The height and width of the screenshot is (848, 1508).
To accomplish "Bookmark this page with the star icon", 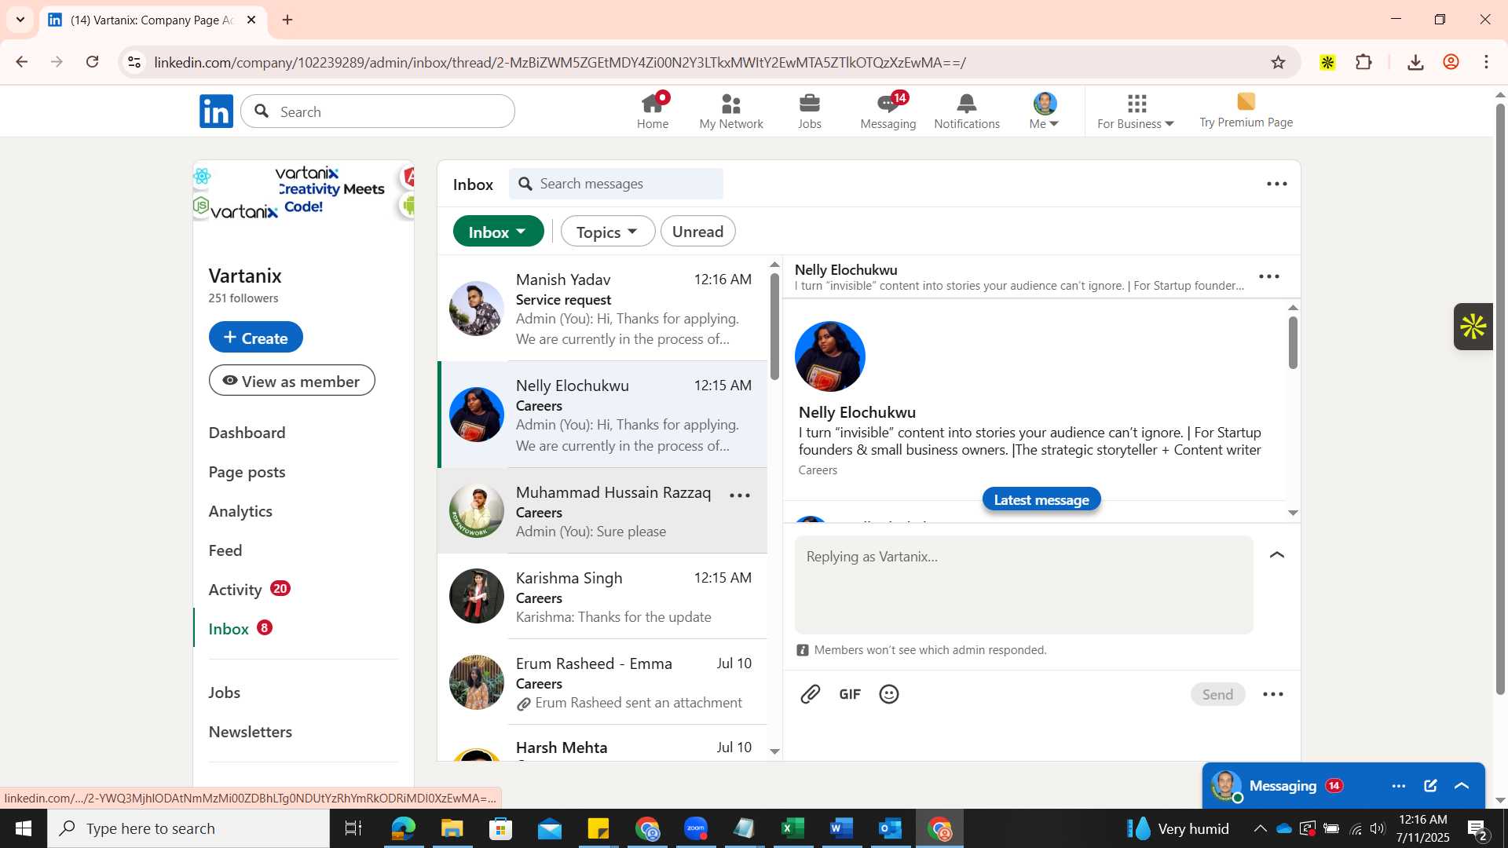I will click(1279, 62).
